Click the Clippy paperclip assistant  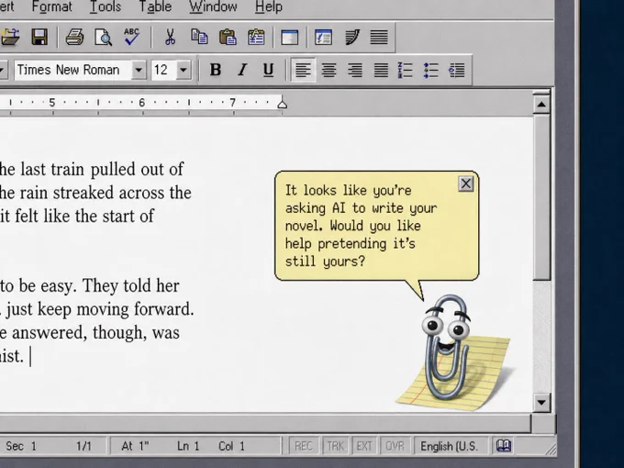pyautogui.click(x=446, y=347)
